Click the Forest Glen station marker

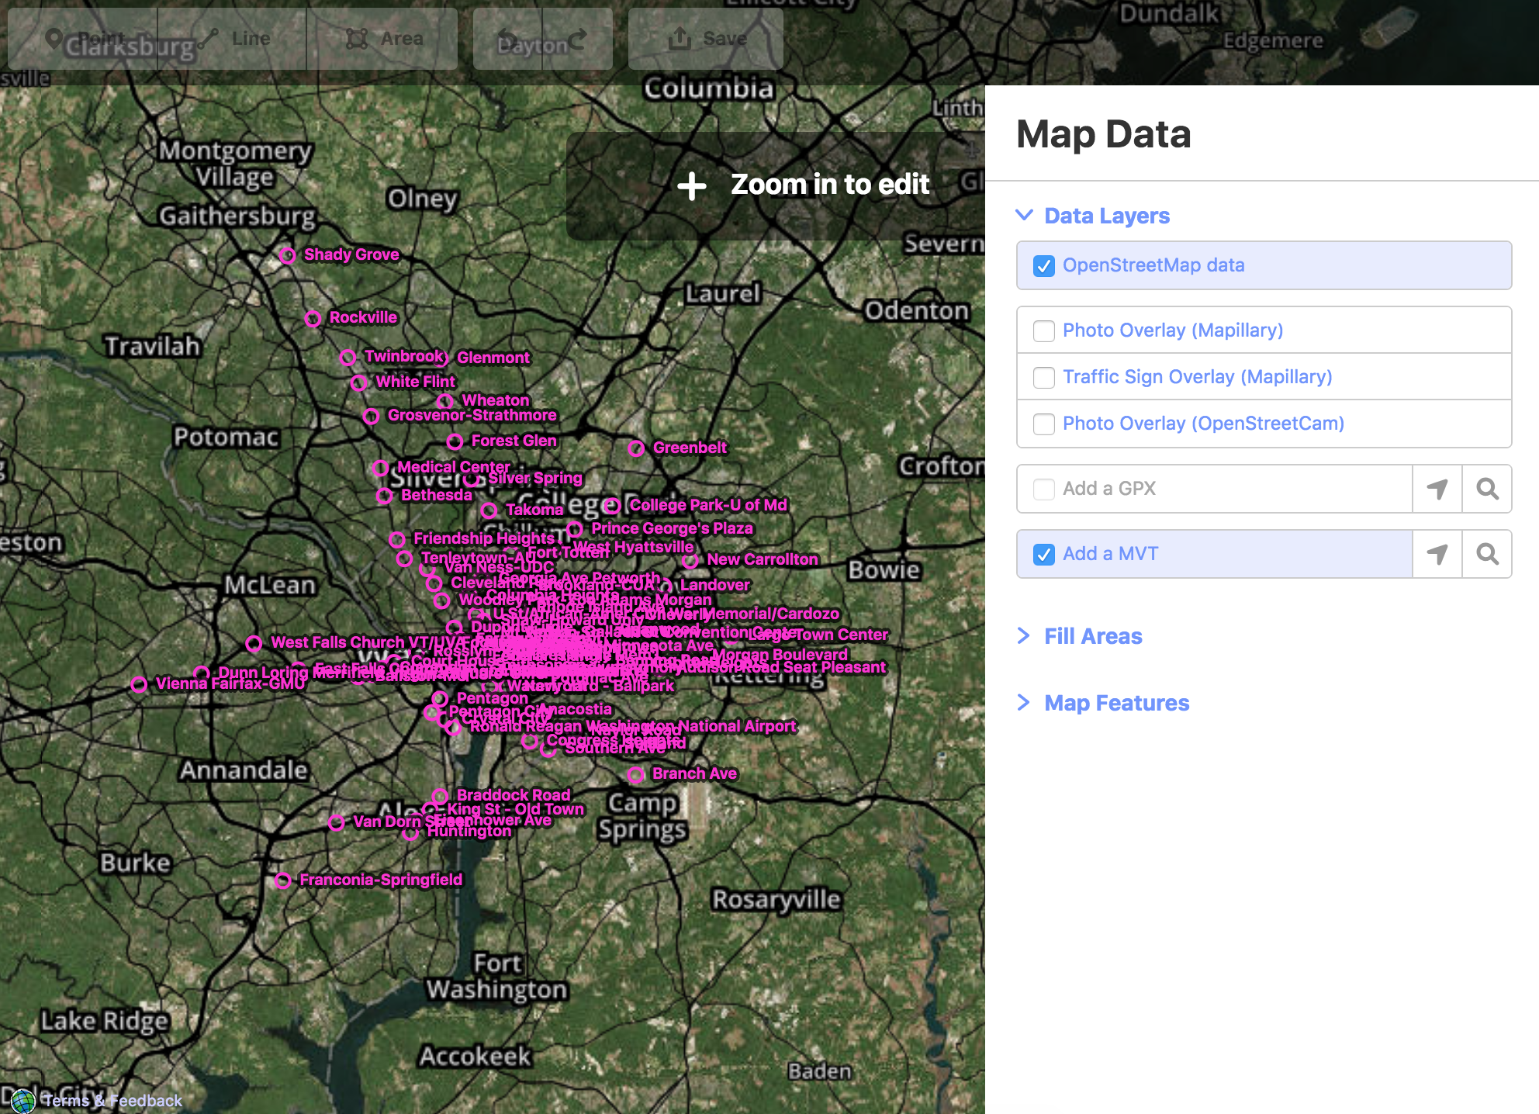455,442
